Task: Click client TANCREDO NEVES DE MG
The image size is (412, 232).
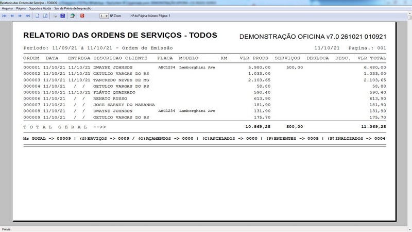Action: (121, 80)
